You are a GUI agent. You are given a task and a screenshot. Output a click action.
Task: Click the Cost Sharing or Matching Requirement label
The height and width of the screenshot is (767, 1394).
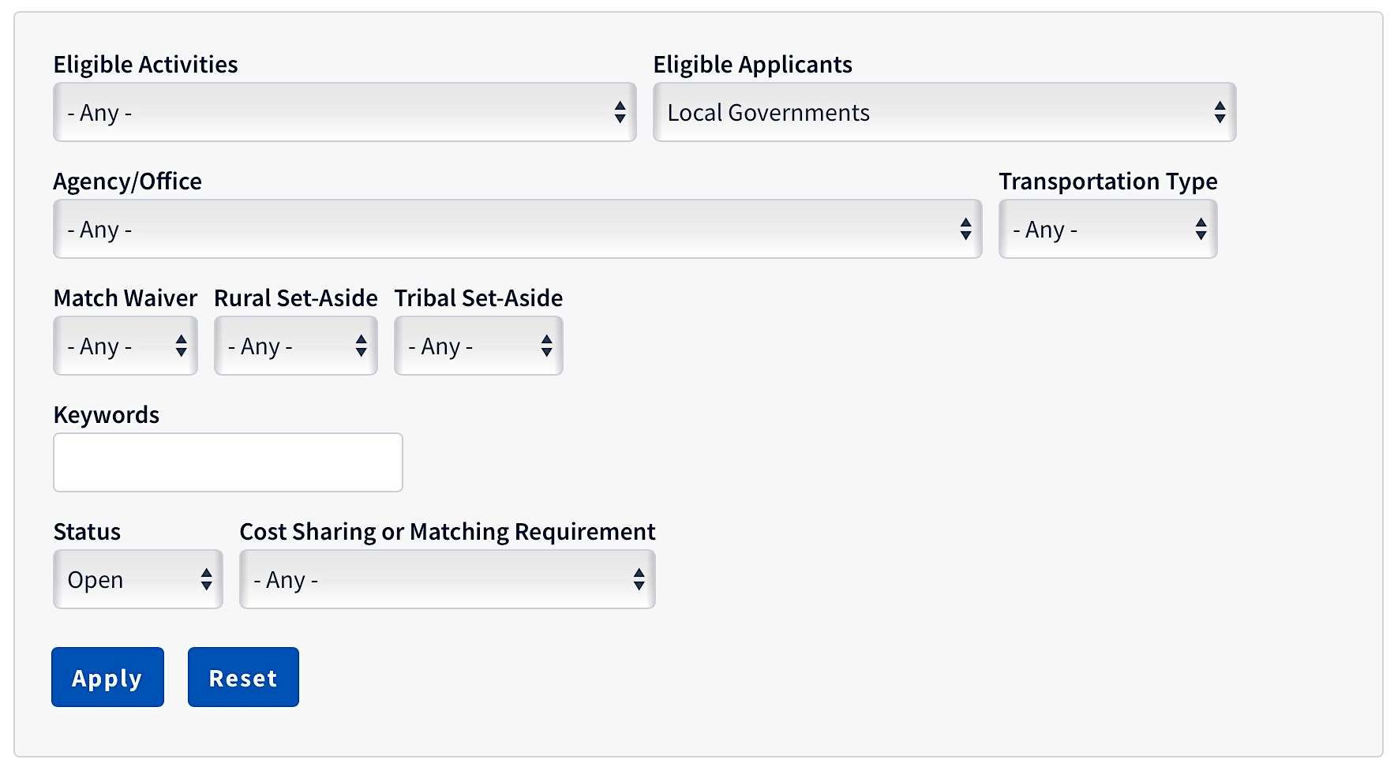(x=448, y=532)
